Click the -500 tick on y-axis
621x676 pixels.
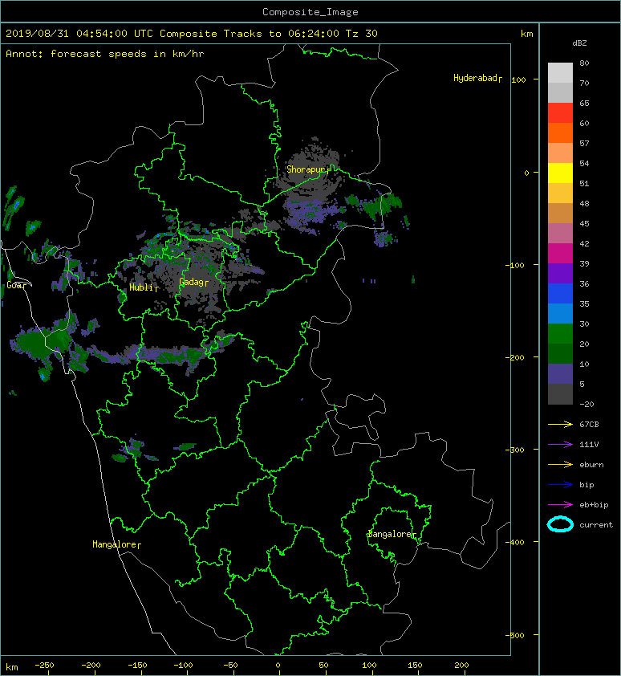(515, 635)
